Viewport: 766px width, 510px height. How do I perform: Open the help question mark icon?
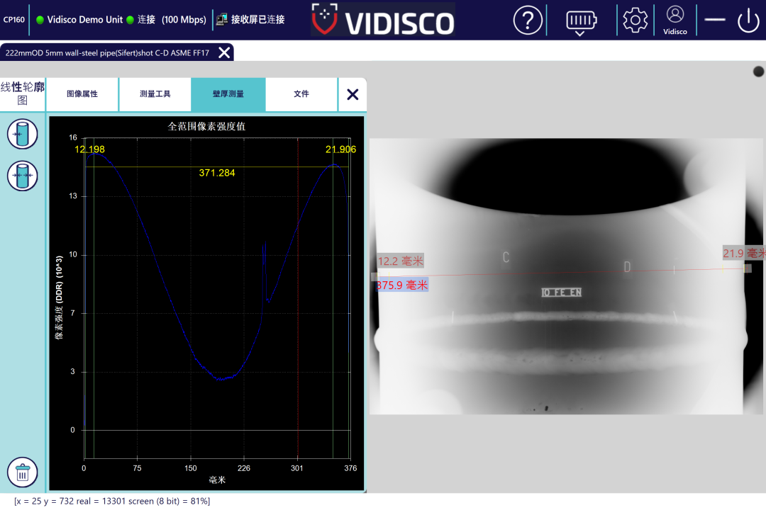pyautogui.click(x=528, y=20)
